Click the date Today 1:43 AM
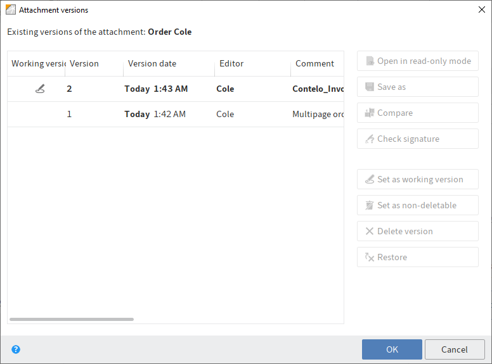Viewport: 492px width, 364px height. [x=156, y=89]
